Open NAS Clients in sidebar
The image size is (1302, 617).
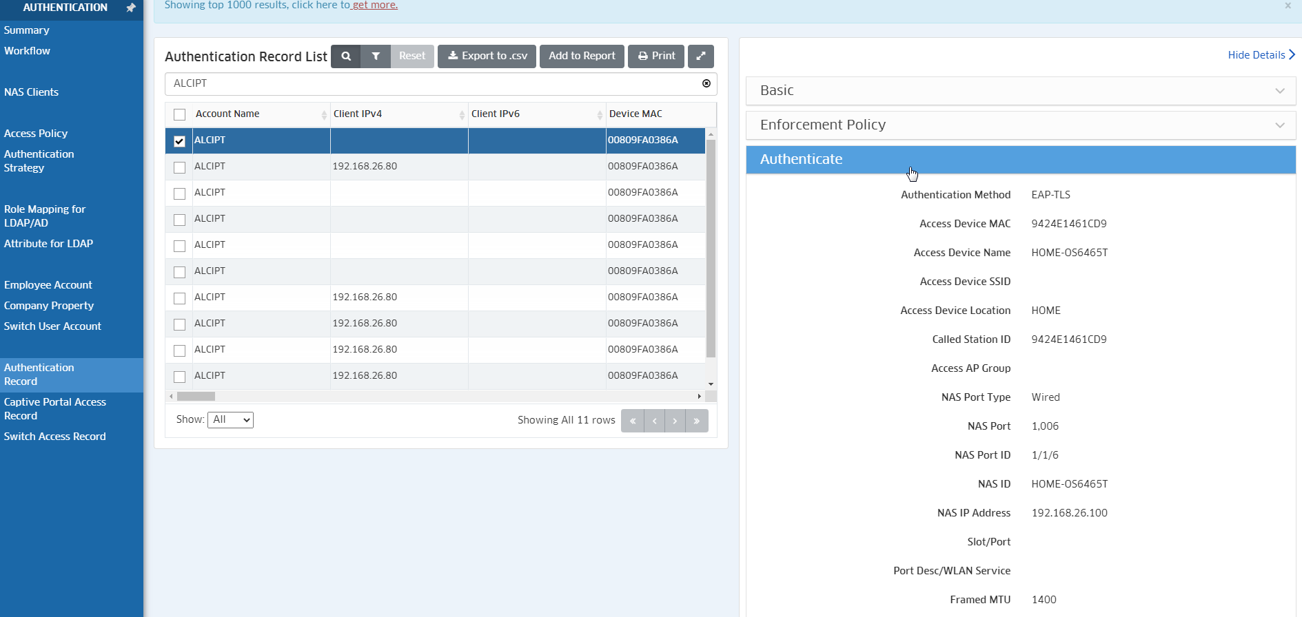coord(31,92)
